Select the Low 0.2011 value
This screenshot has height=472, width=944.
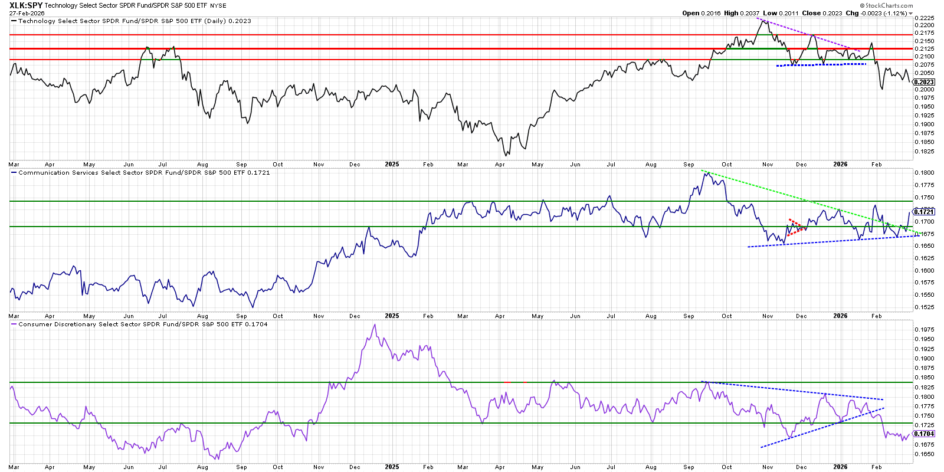point(781,13)
